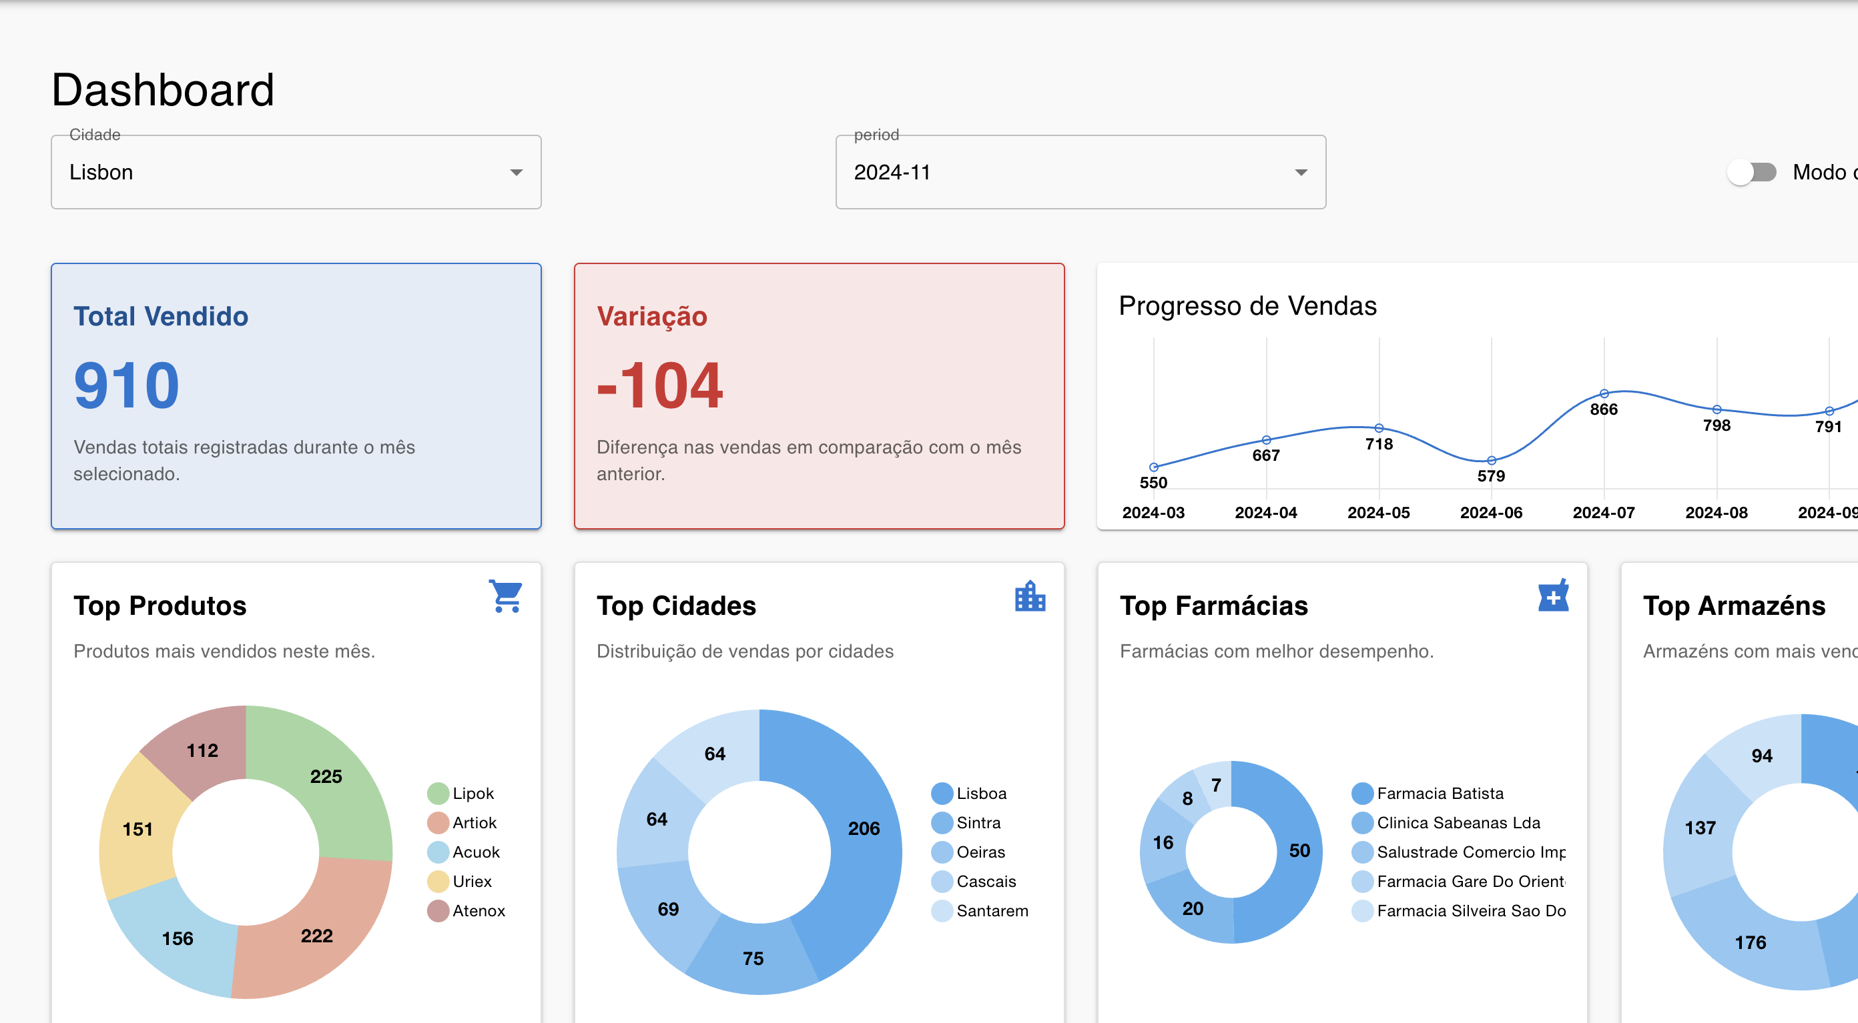
Task: Click the 2024-04 data point at 667
Action: point(1266,439)
